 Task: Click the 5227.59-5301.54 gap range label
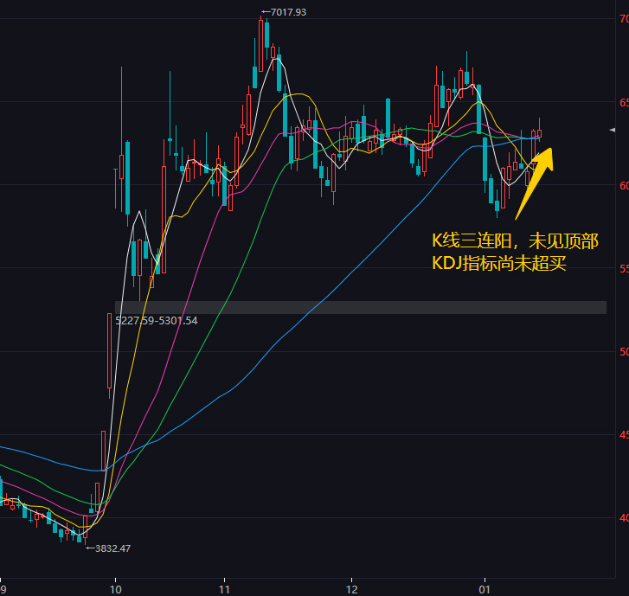pyautogui.click(x=156, y=320)
